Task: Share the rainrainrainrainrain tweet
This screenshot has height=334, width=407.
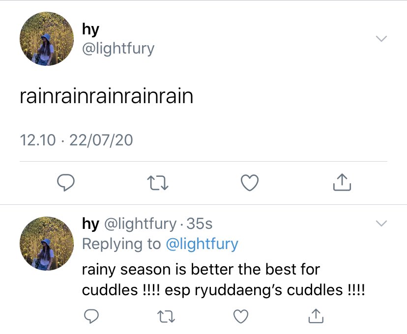Action: pyautogui.click(x=342, y=182)
